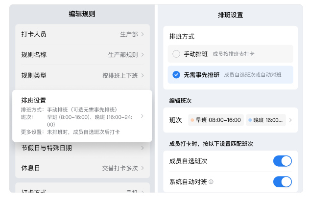This screenshot has height=200, width=309.
Task: Expand the 班次 list chevron
Action: 290,120
